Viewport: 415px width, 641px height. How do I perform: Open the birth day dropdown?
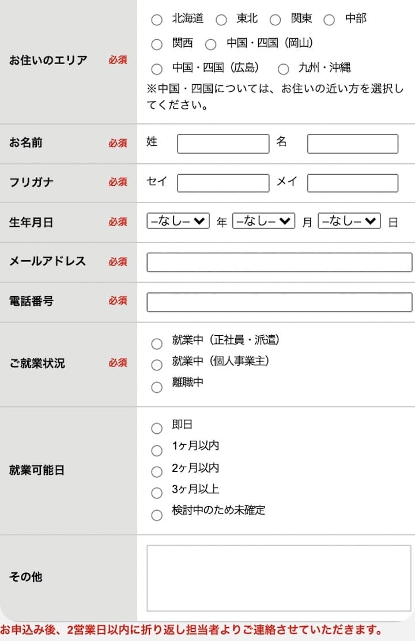349,220
